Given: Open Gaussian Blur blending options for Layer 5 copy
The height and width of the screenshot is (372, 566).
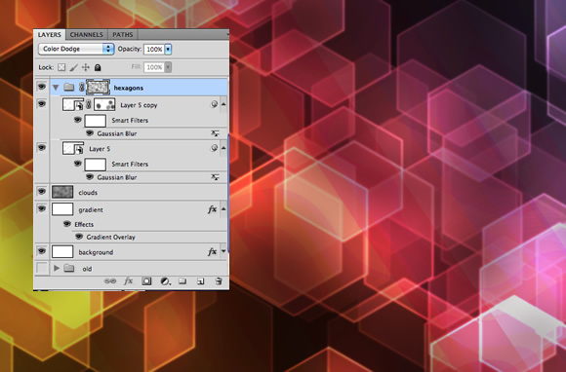Looking at the screenshot, I should pyautogui.click(x=215, y=133).
